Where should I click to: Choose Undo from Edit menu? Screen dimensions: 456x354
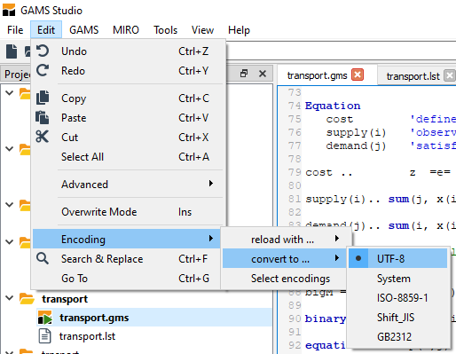coord(128,51)
